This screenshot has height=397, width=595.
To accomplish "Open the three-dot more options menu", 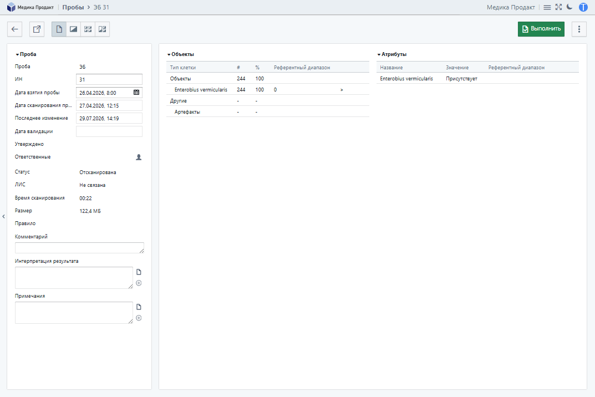I will pos(579,29).
